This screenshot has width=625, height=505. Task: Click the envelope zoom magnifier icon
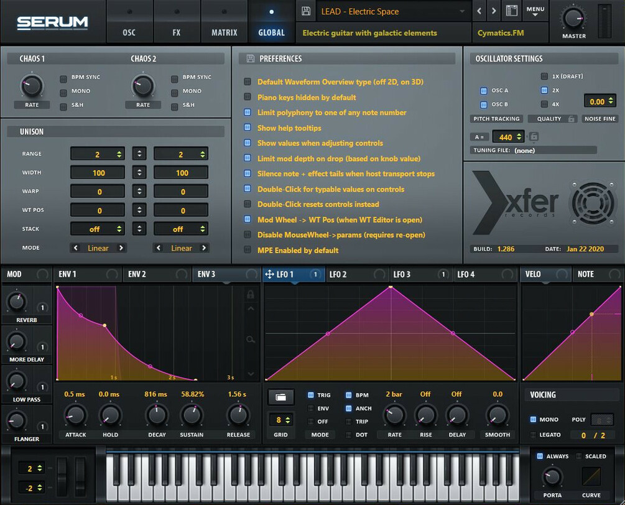251,340
